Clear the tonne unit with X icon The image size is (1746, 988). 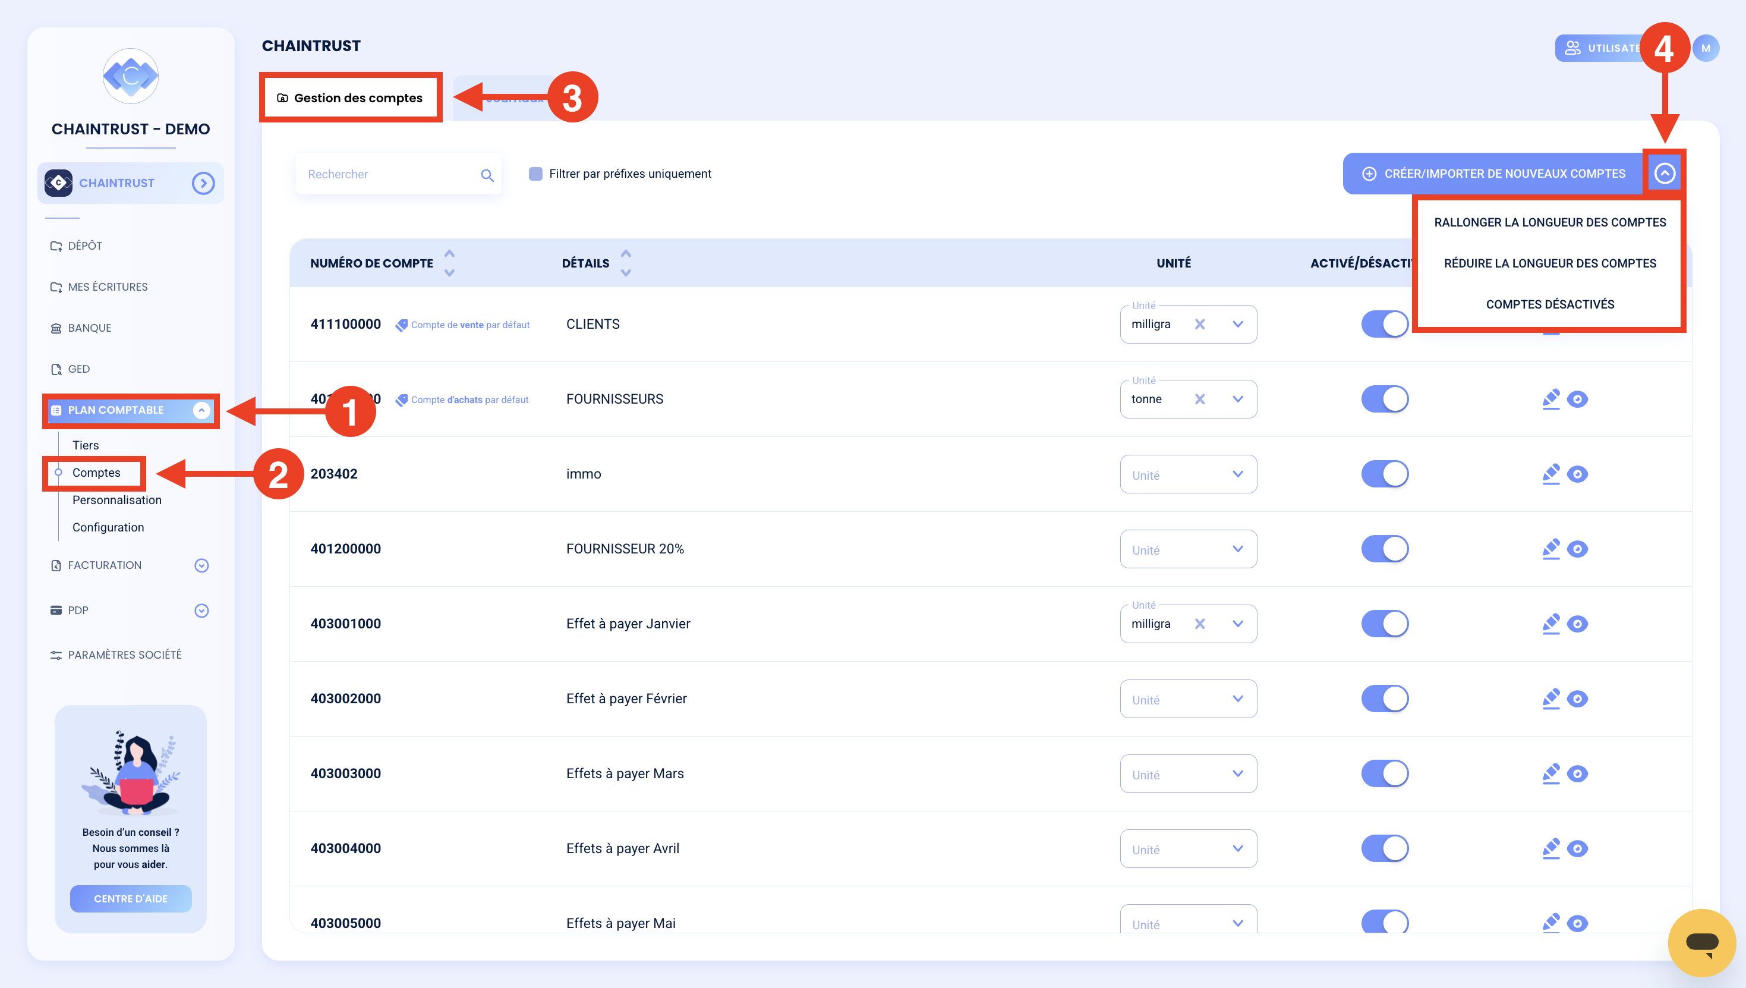pyautogui.click(x=1200, y=399)
